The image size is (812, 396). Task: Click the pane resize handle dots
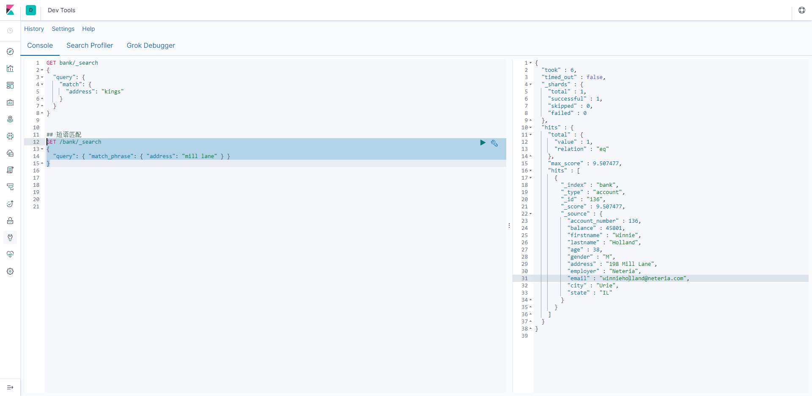[x=509, y=226]
